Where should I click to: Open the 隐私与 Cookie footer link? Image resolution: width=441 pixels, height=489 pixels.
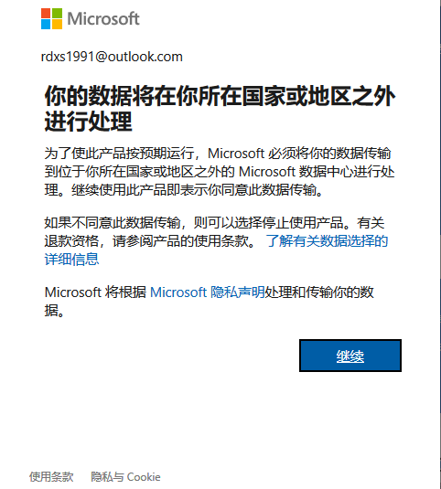tap(125, 477)
